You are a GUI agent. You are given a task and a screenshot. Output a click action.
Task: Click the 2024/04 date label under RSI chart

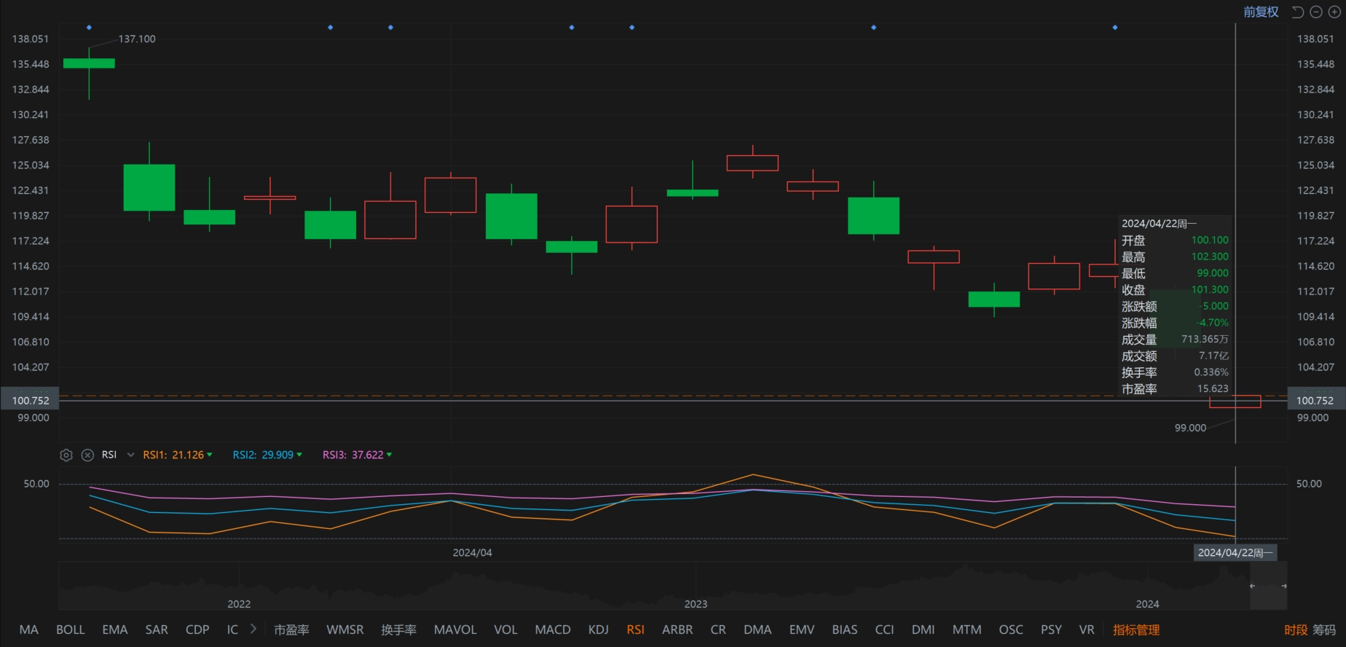[x=472, y=553]
